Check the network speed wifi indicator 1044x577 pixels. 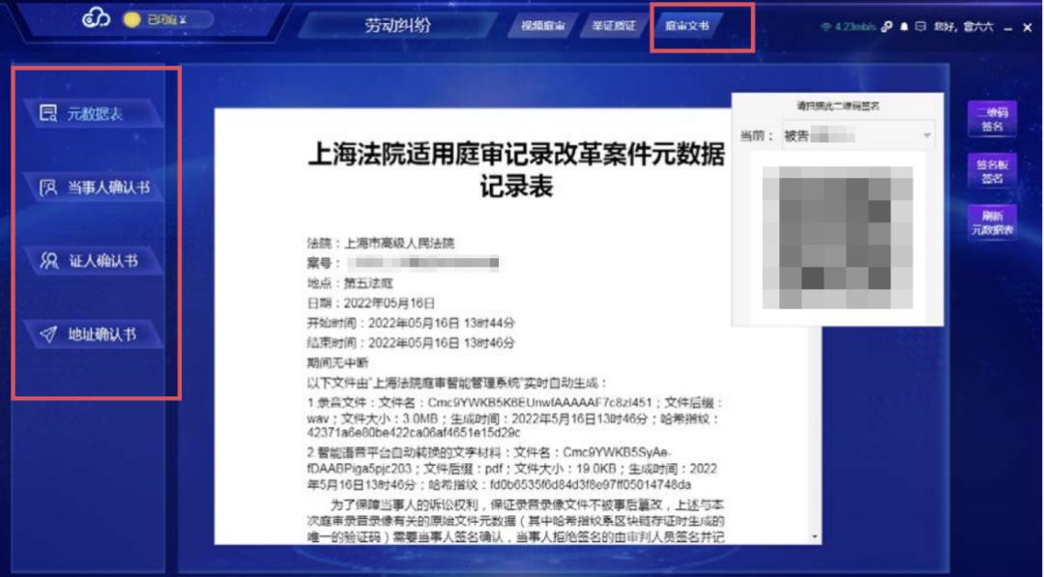(x=848, y=27)
